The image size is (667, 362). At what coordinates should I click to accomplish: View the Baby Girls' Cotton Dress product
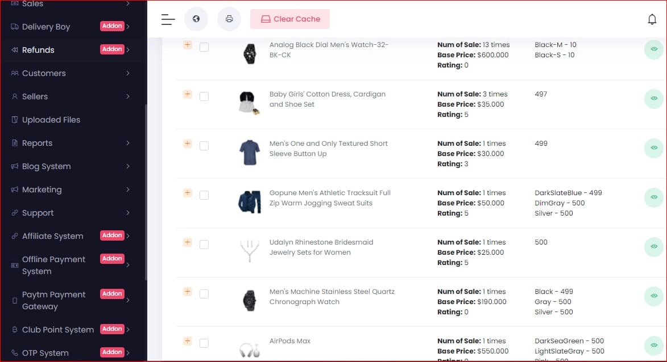click(654, 99)
